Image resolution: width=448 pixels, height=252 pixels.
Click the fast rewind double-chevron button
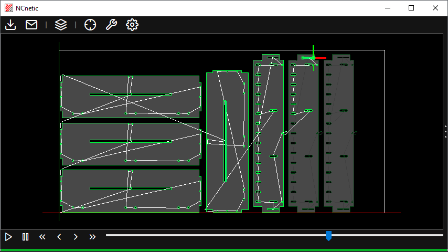point(42,237)
